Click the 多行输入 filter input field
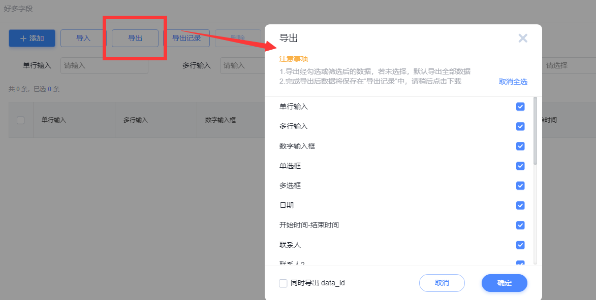Screen dimensions: 596x300 coord(242,65)
